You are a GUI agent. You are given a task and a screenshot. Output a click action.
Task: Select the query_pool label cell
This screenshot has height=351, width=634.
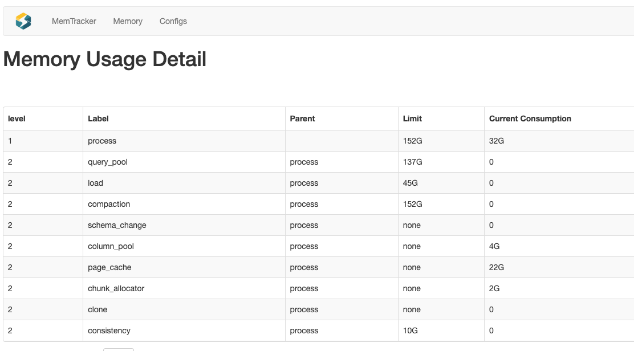108,162
